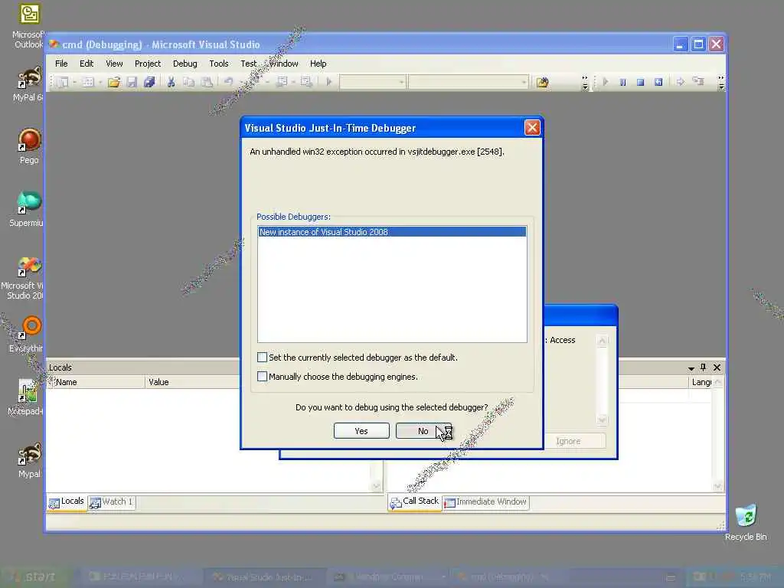The height and width of the screenshot is (588, 784).
Task: Click the Undo arrow icon
Action: pyautogui.click(x=228, y=82)
